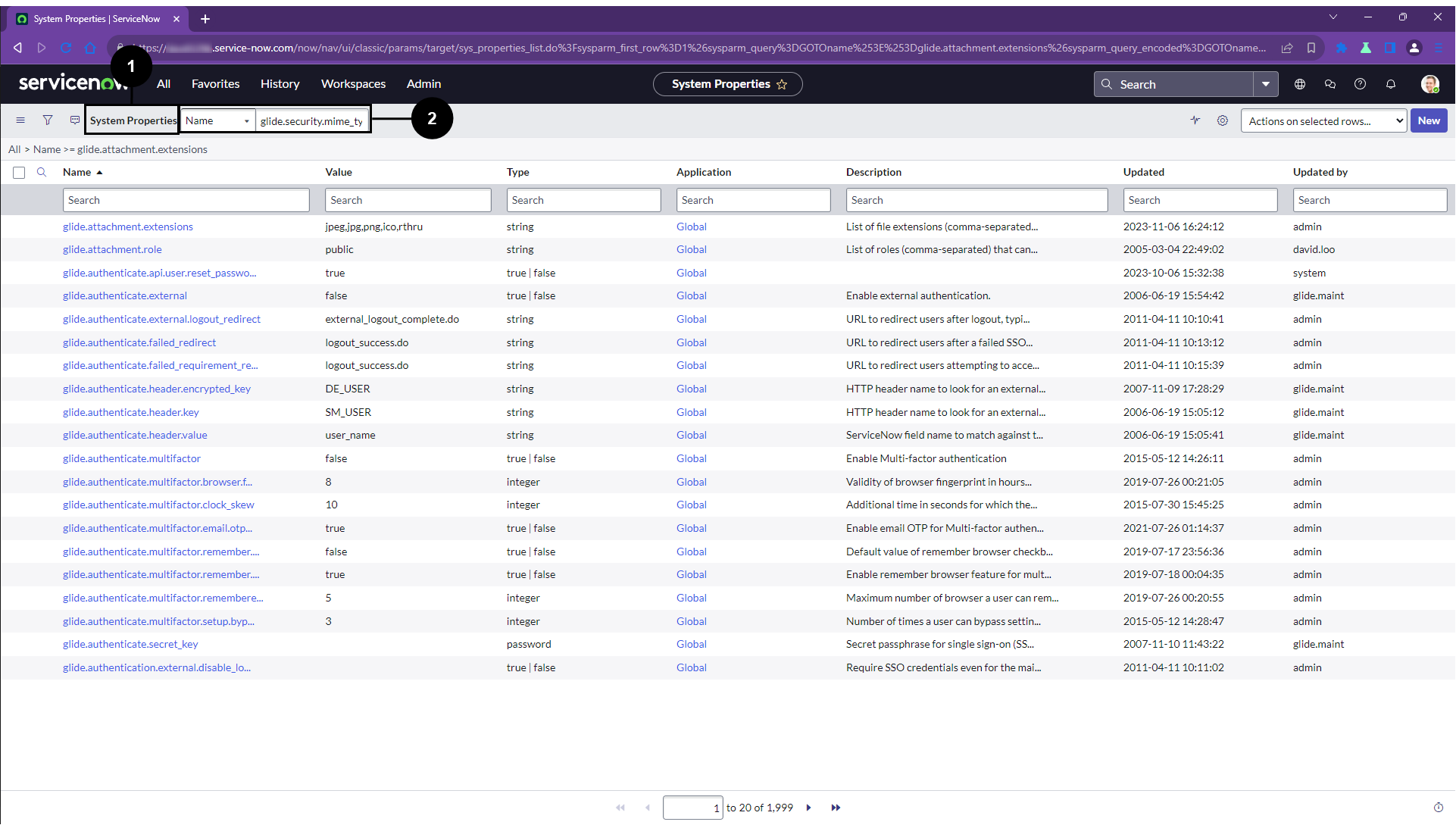Expand the Name search field dropdown

point(217,120)
